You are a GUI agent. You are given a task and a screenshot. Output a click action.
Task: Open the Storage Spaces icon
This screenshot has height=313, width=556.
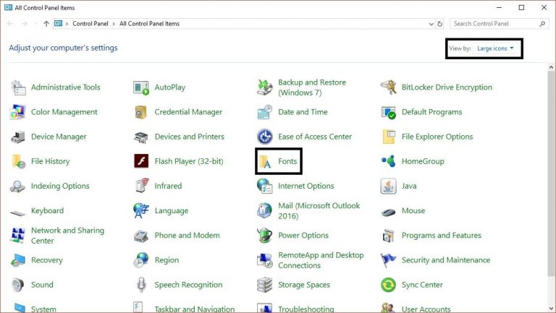pyautogui.click(x=264, y=285)
